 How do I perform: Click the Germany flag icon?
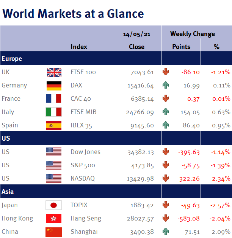(54, 86)
